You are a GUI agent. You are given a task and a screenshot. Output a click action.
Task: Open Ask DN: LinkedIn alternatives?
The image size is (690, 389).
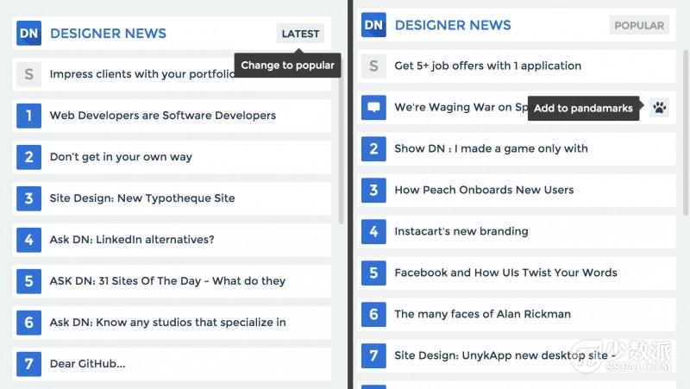click(x=132, y=240)
